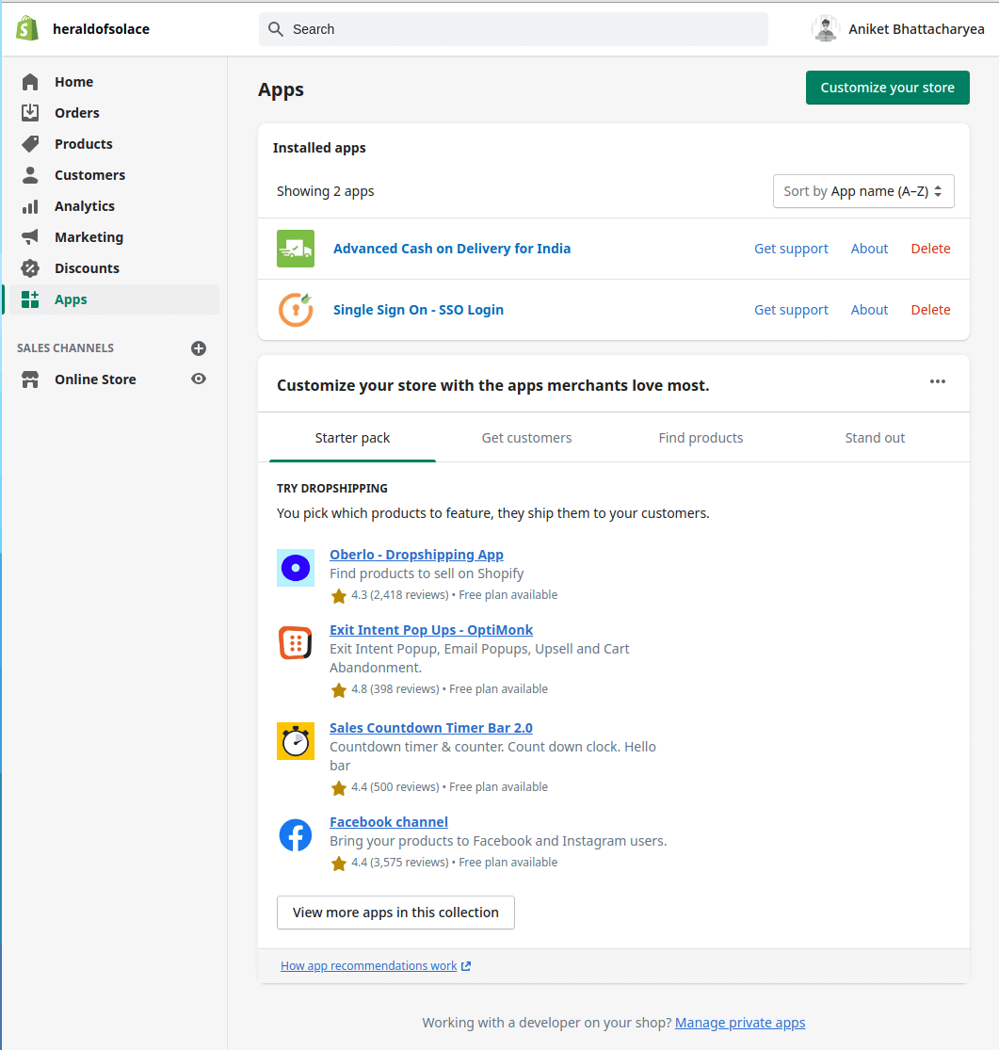Image resolution: width=999 pixels, height=1050 pixels.
Task: Open About for Advanced Cash on Delivery
Action: point(869,249)
